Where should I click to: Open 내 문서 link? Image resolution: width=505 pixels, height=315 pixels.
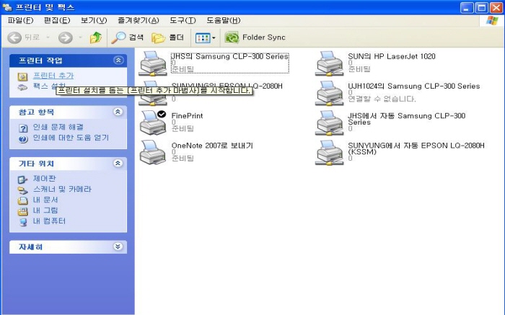click(45, 200)
